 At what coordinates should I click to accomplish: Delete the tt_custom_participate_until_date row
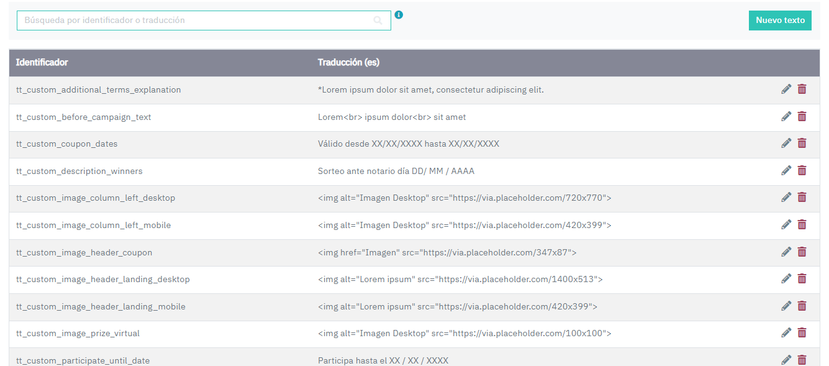802,360
